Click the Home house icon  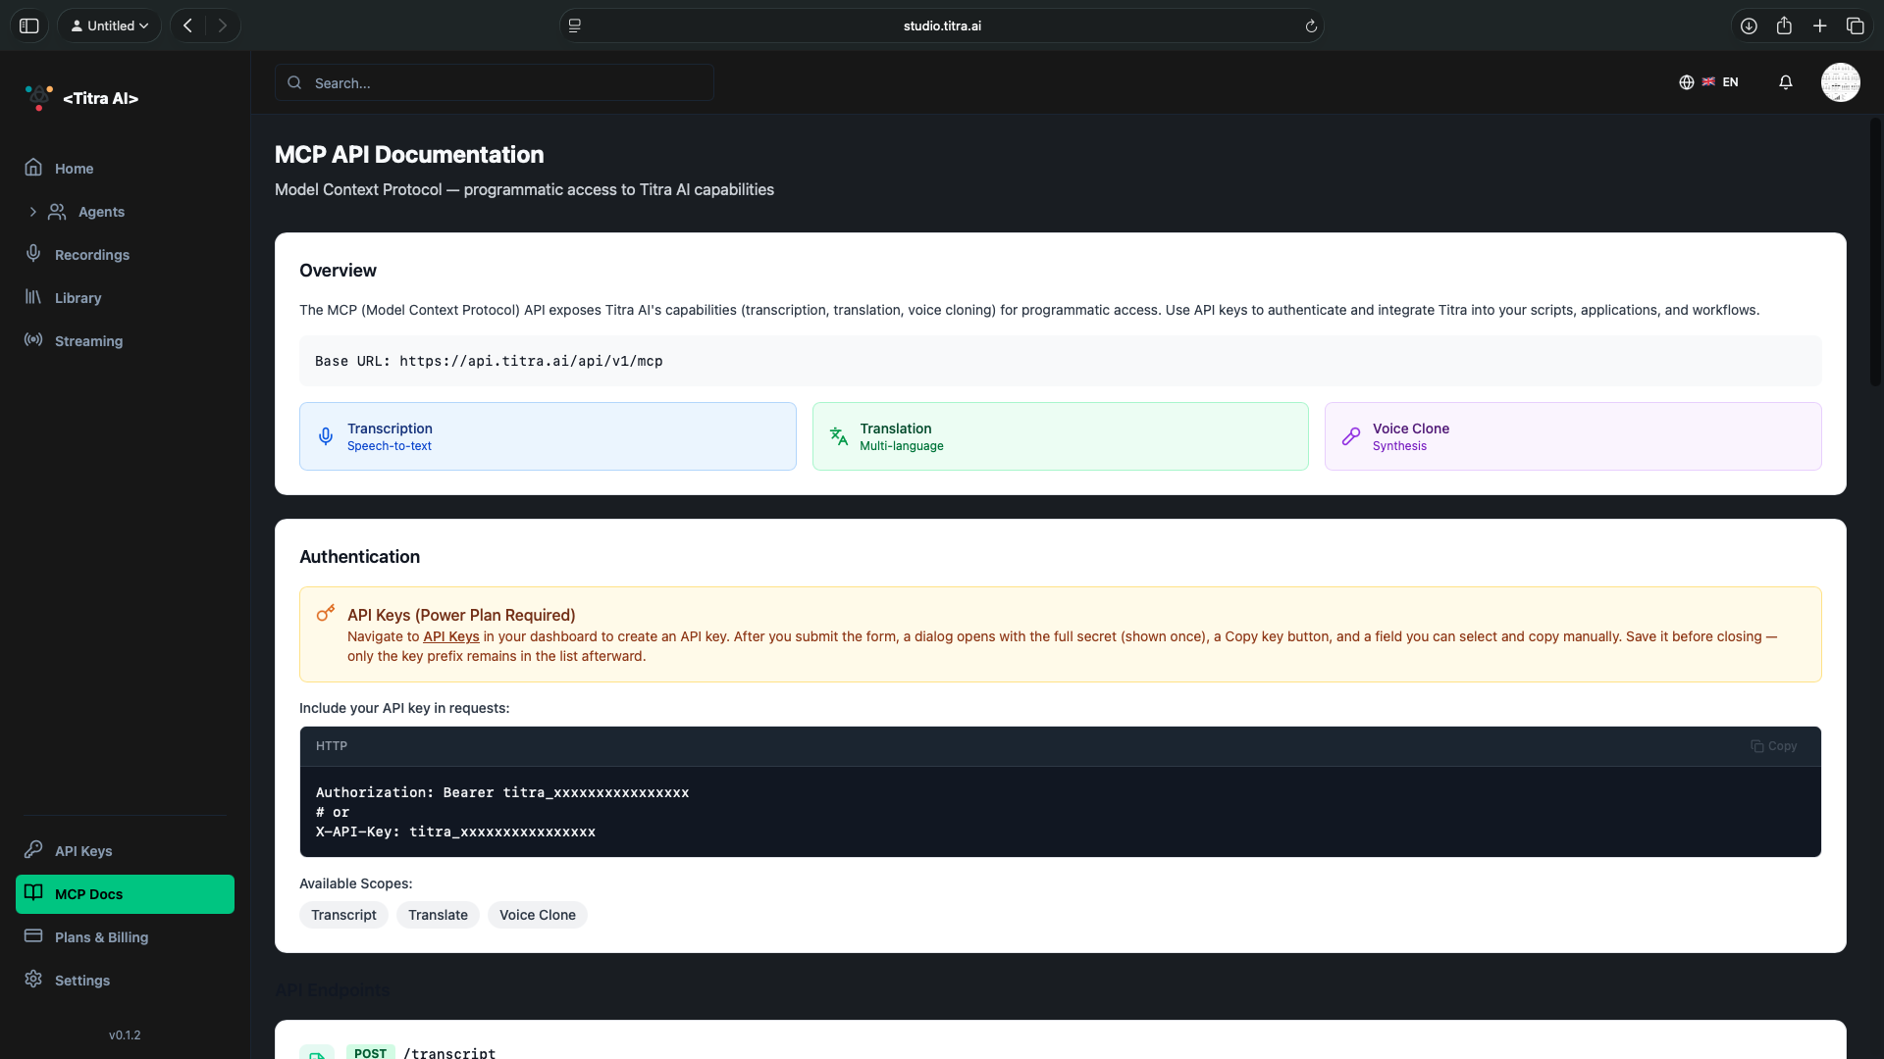coord(33,168)
